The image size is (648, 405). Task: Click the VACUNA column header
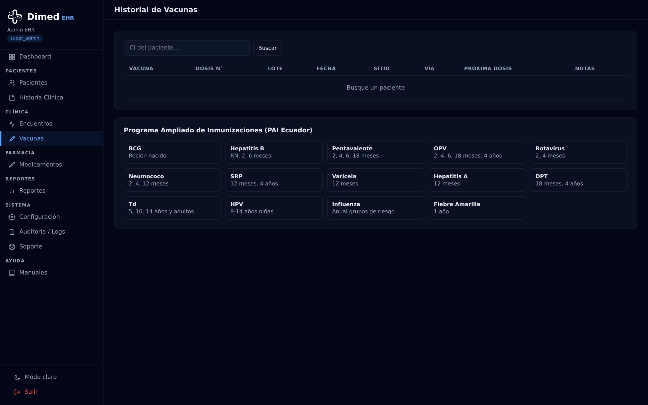[x=141, y=69]
